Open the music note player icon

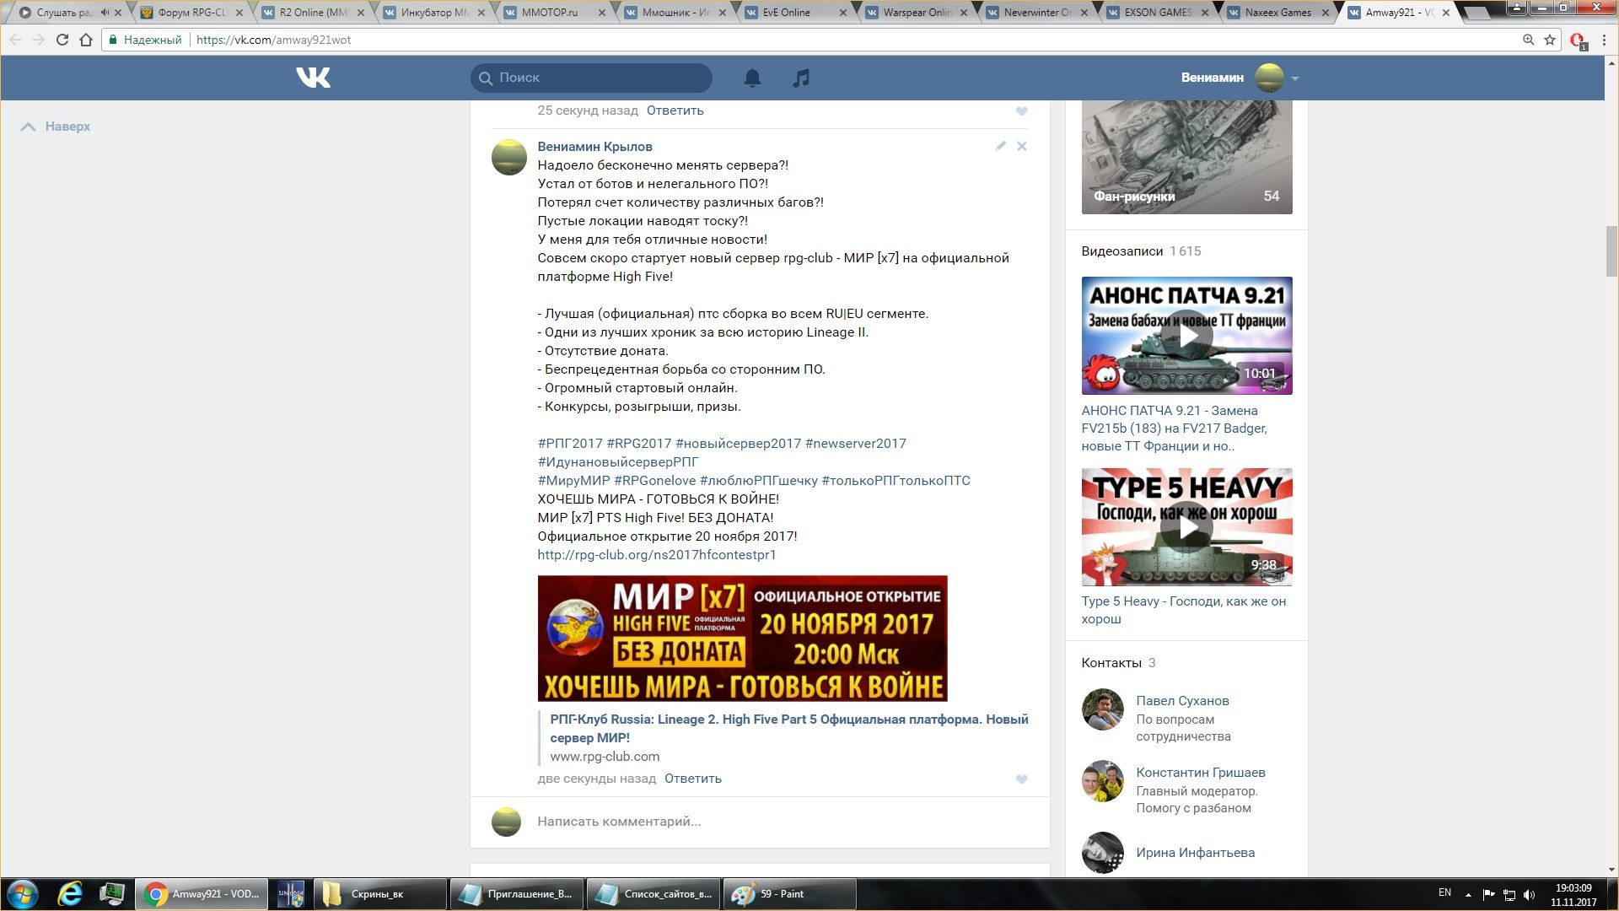pyautogui.click(x=801, y=78)
